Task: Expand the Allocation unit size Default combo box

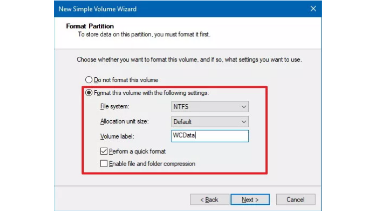Action: coord(209,121)
